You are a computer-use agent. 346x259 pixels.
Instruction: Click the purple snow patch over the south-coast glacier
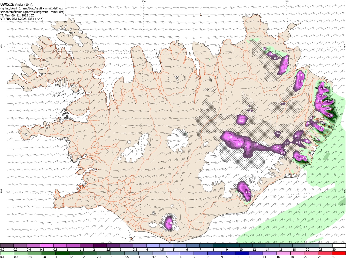point(168,224)
